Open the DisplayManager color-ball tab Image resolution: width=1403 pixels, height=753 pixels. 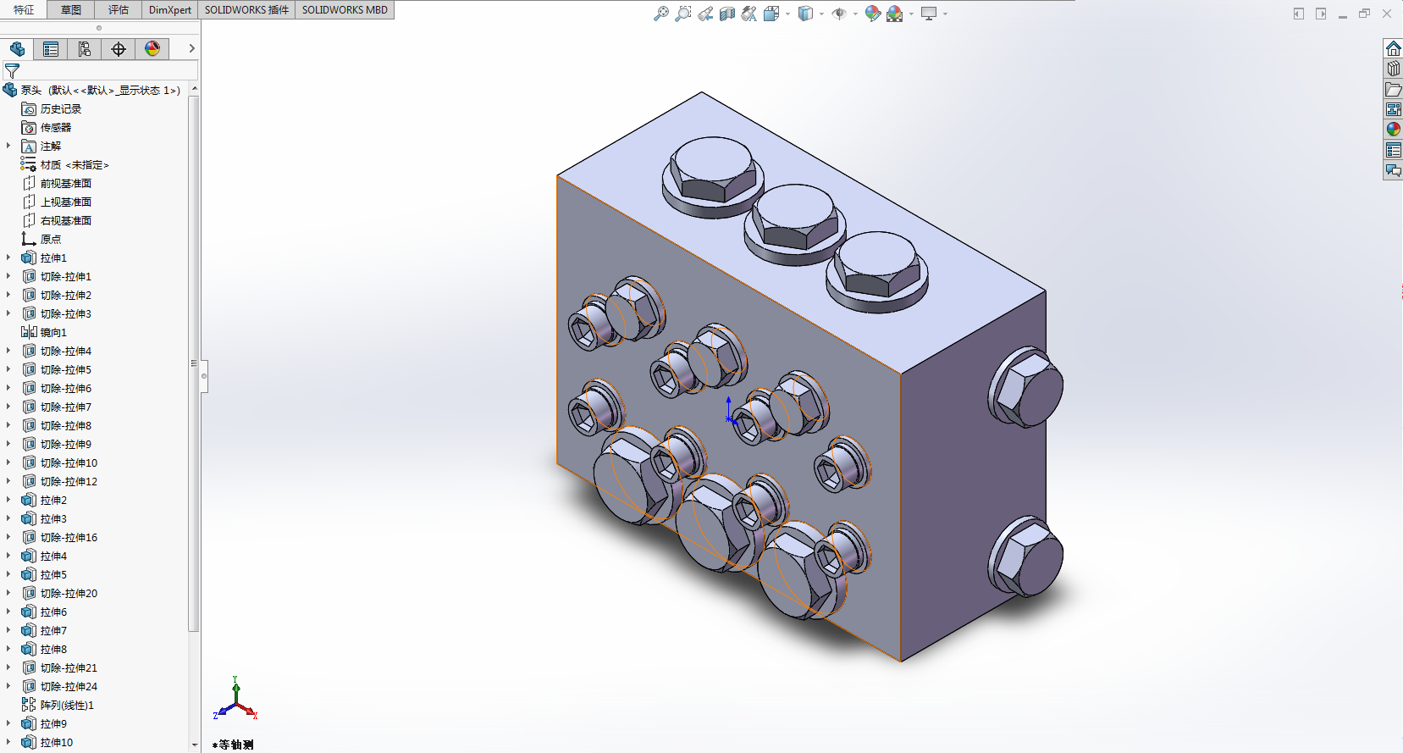click(x=152, y=49)
